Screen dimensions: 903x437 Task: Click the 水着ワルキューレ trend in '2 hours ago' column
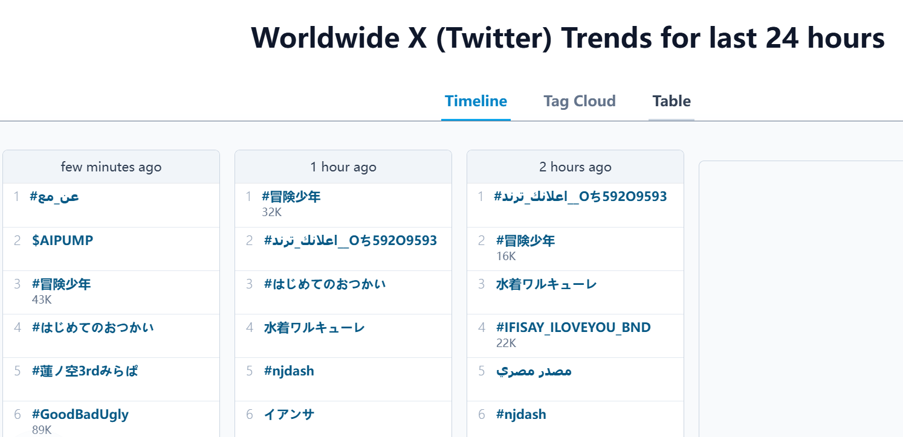click(547, 284)
